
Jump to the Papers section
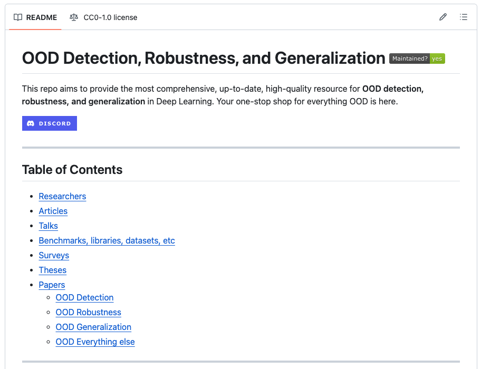52,285
